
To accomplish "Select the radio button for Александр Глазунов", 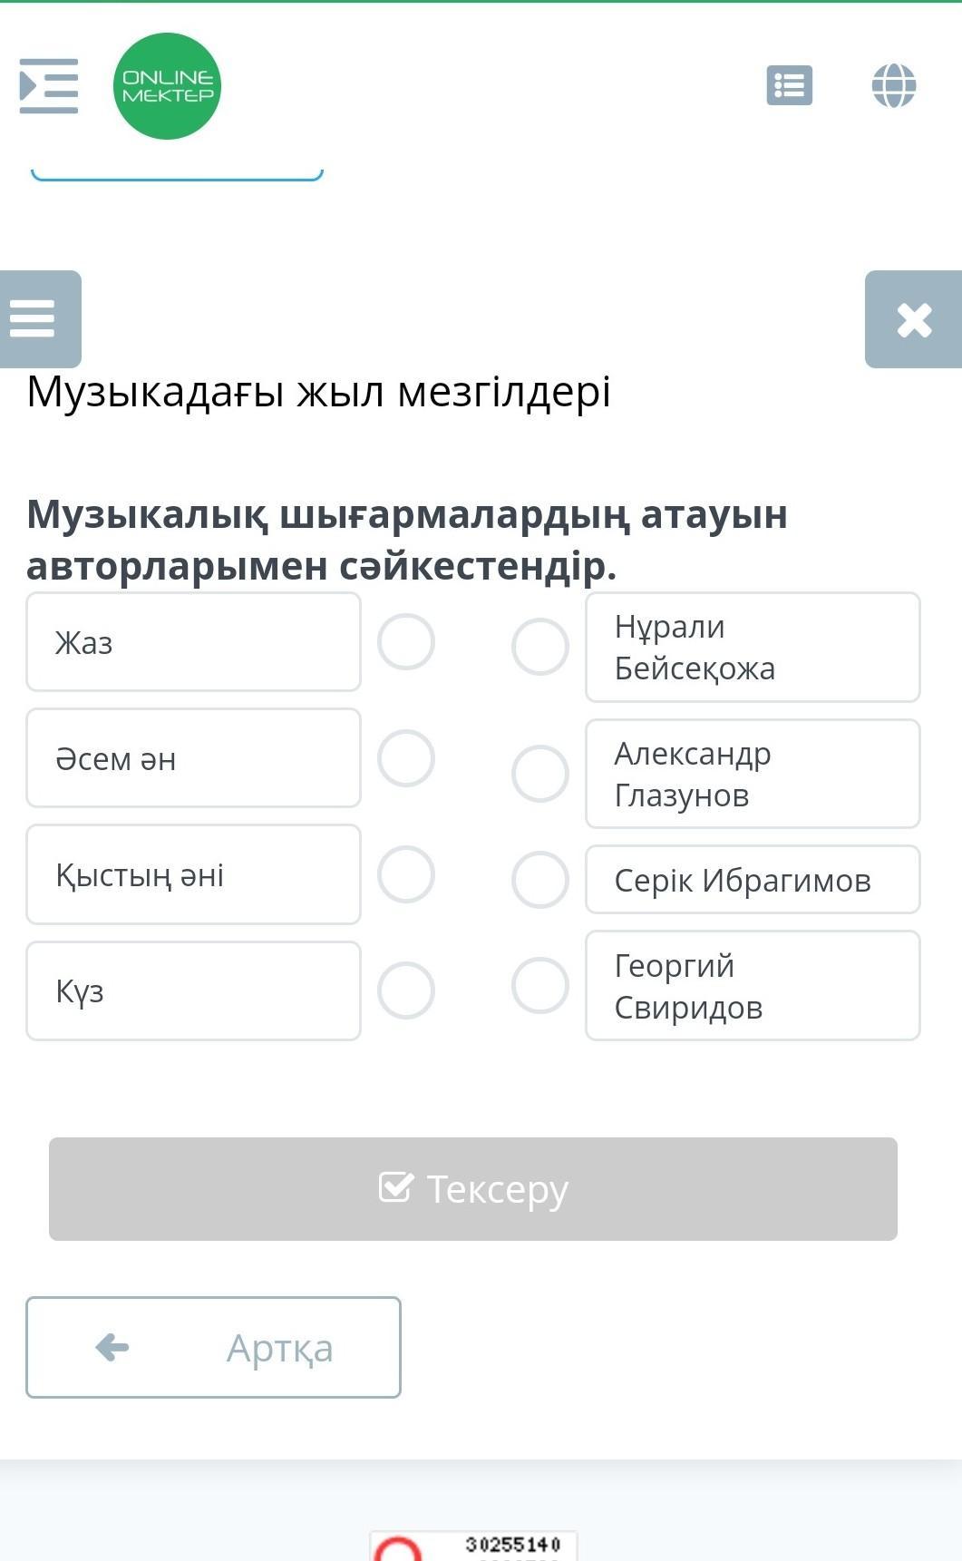I will tap(540, 774).
